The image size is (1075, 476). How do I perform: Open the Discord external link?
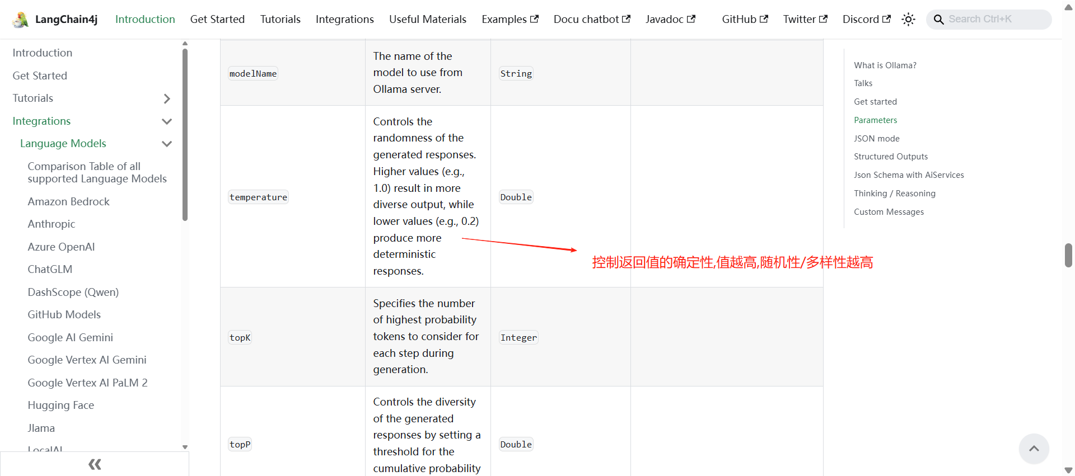(866, 20)
